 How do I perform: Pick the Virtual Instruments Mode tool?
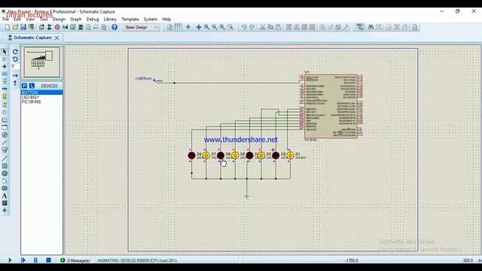[5, 150]
